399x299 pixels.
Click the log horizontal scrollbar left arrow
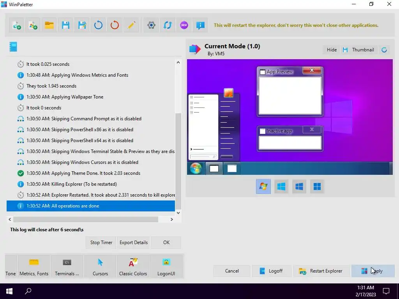pos(10,219)
